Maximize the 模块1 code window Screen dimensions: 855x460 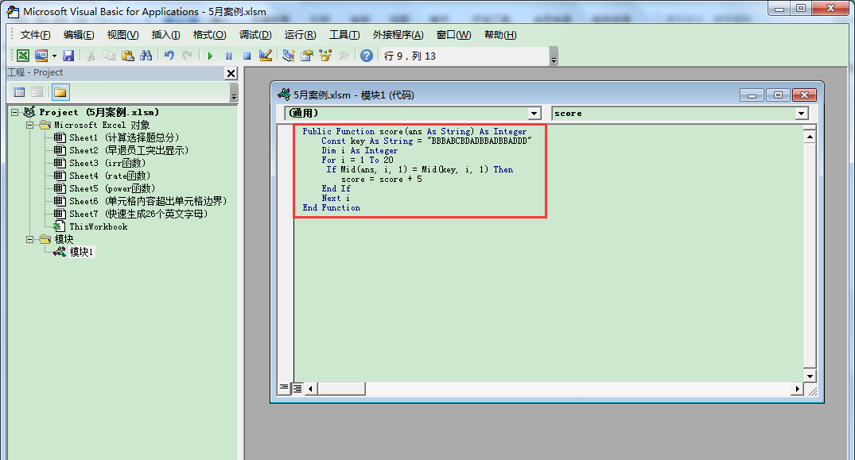coord(778,95)
